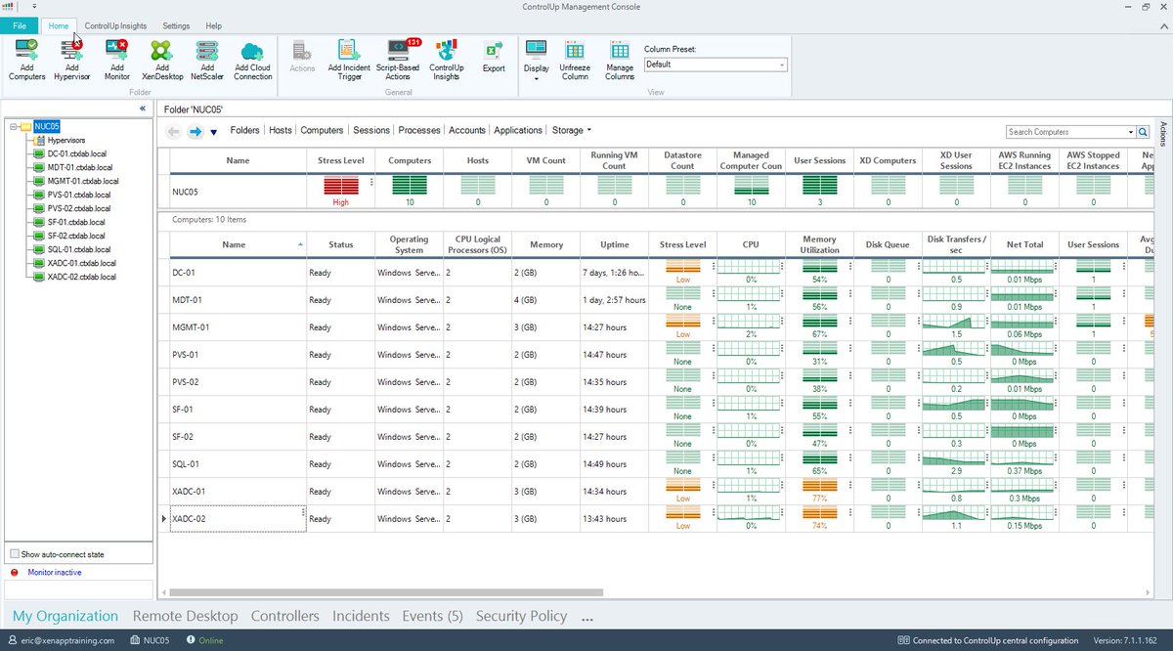Click the Monitor inactive red status icon
The image size is (1173, 651).
pyautogui.click(x=15, y=572)
